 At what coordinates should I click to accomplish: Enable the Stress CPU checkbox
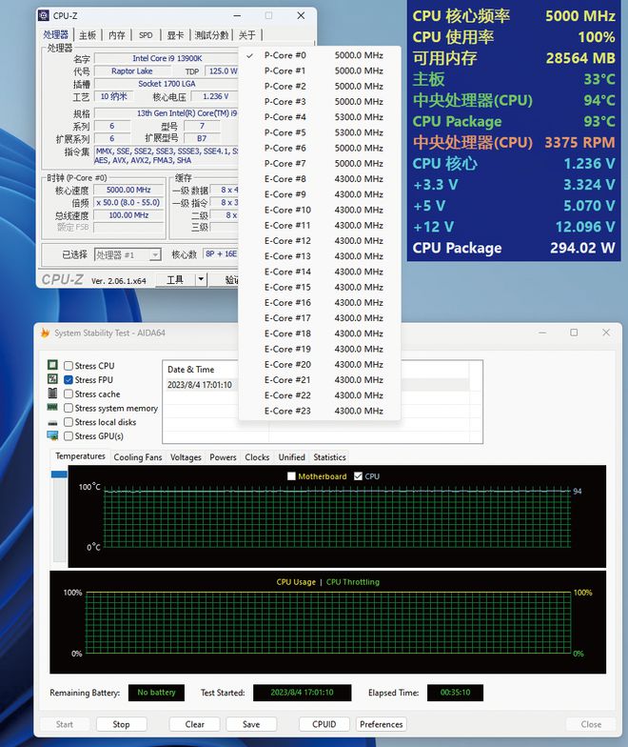point(69,366)
